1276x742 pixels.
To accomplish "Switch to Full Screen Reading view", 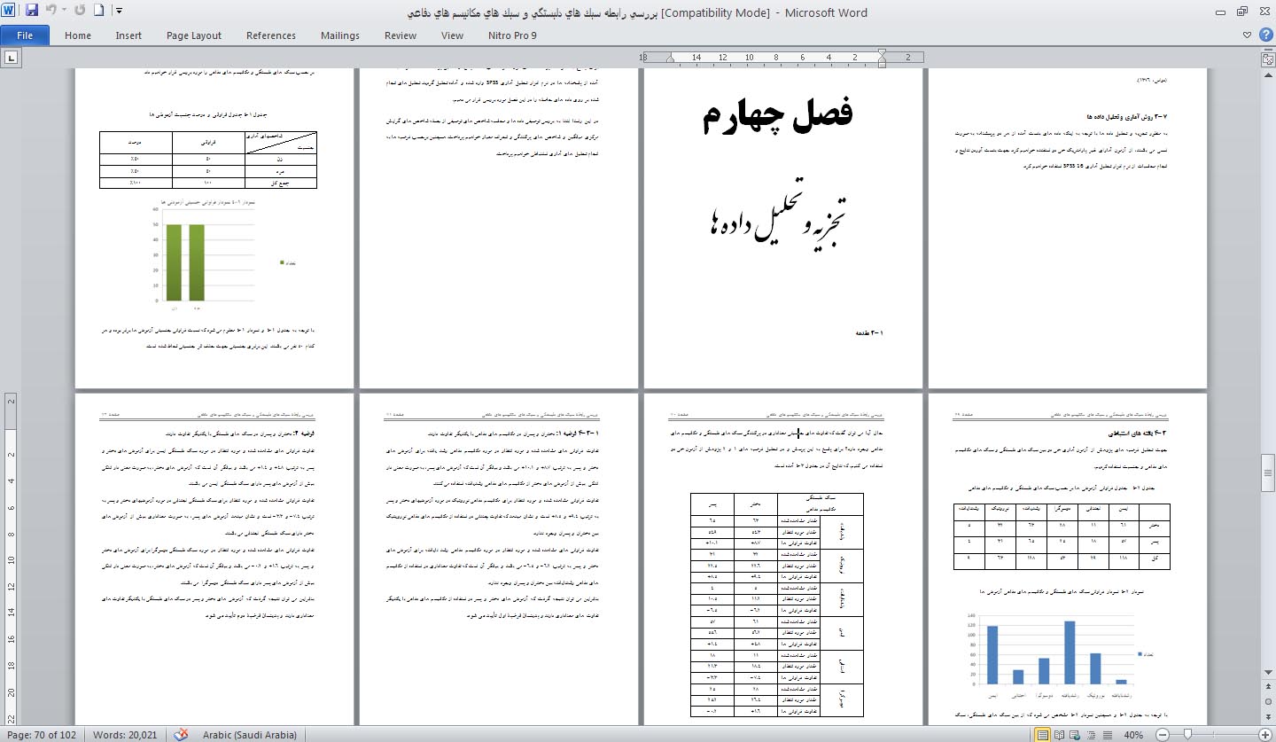I will click(x=1060, y=735).
